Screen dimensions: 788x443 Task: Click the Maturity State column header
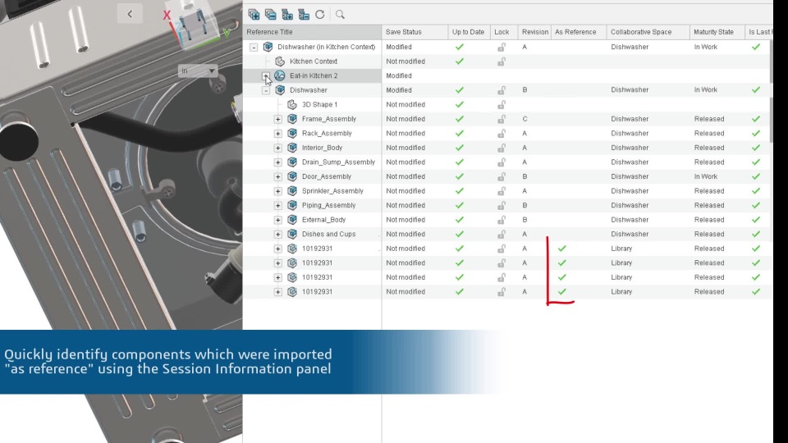[x=717, y=32]
